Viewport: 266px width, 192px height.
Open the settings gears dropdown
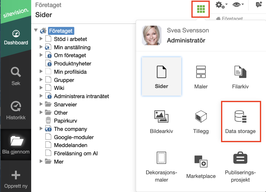click(x=221, y=5)
